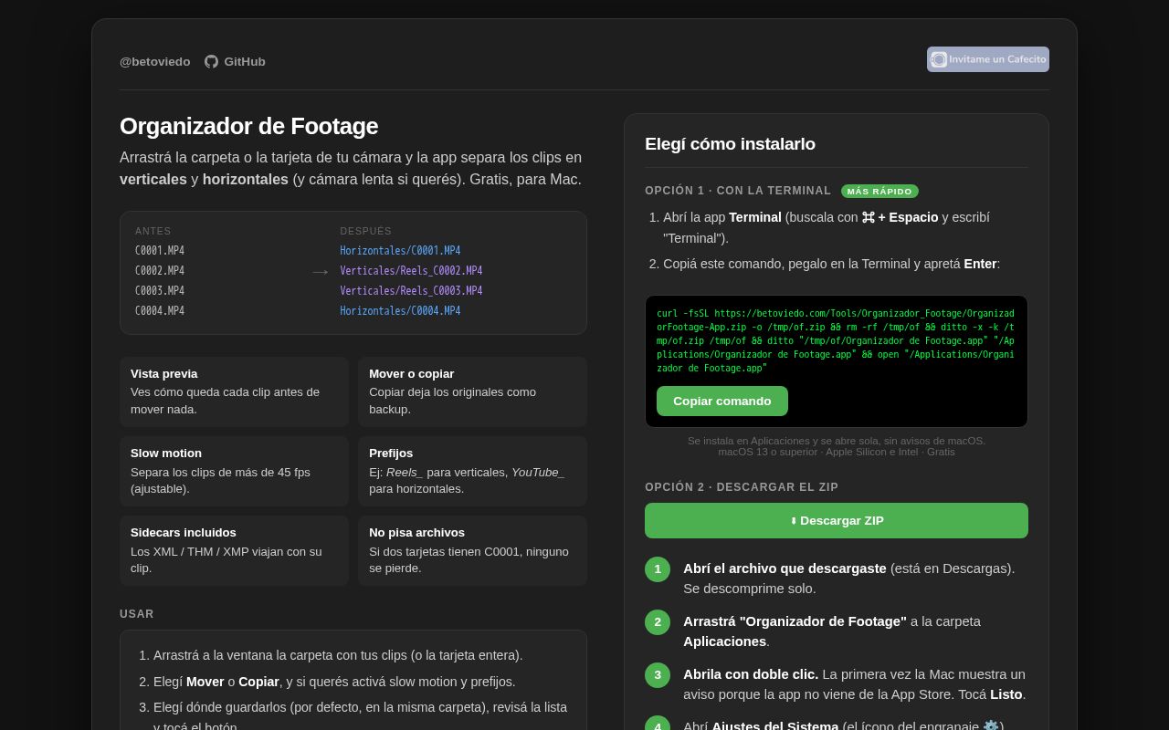Viewport: 1169px width, 730px height.
Task: Click Verticales/Reels_C0003.MP4 file name
Action: pos(411,291)
